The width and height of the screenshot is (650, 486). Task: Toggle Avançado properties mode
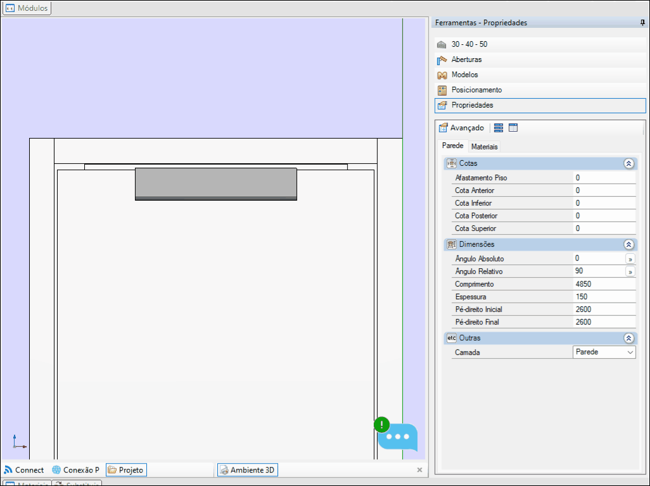click(x=461, y=128)
